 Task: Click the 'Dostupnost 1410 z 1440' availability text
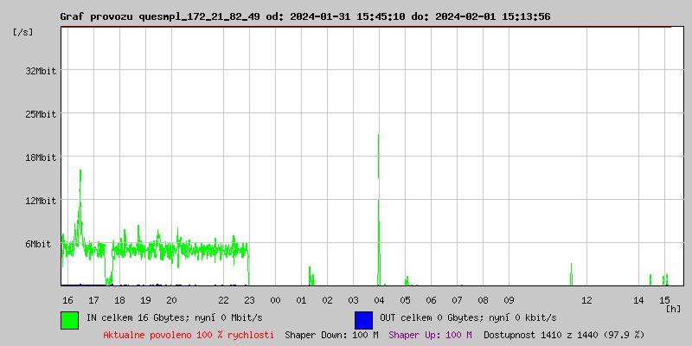[563, 335]
